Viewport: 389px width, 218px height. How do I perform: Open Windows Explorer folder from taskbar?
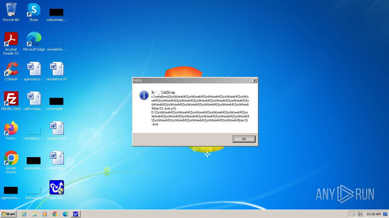click(34, 214)
